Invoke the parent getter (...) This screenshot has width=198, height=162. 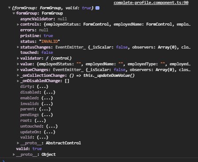45,109
